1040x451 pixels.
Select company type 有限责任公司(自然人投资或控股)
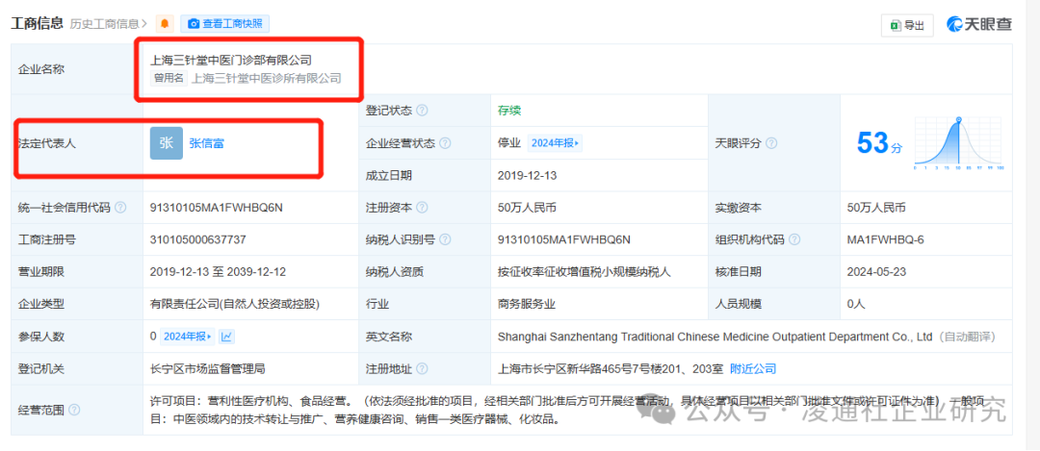[236, 304]
